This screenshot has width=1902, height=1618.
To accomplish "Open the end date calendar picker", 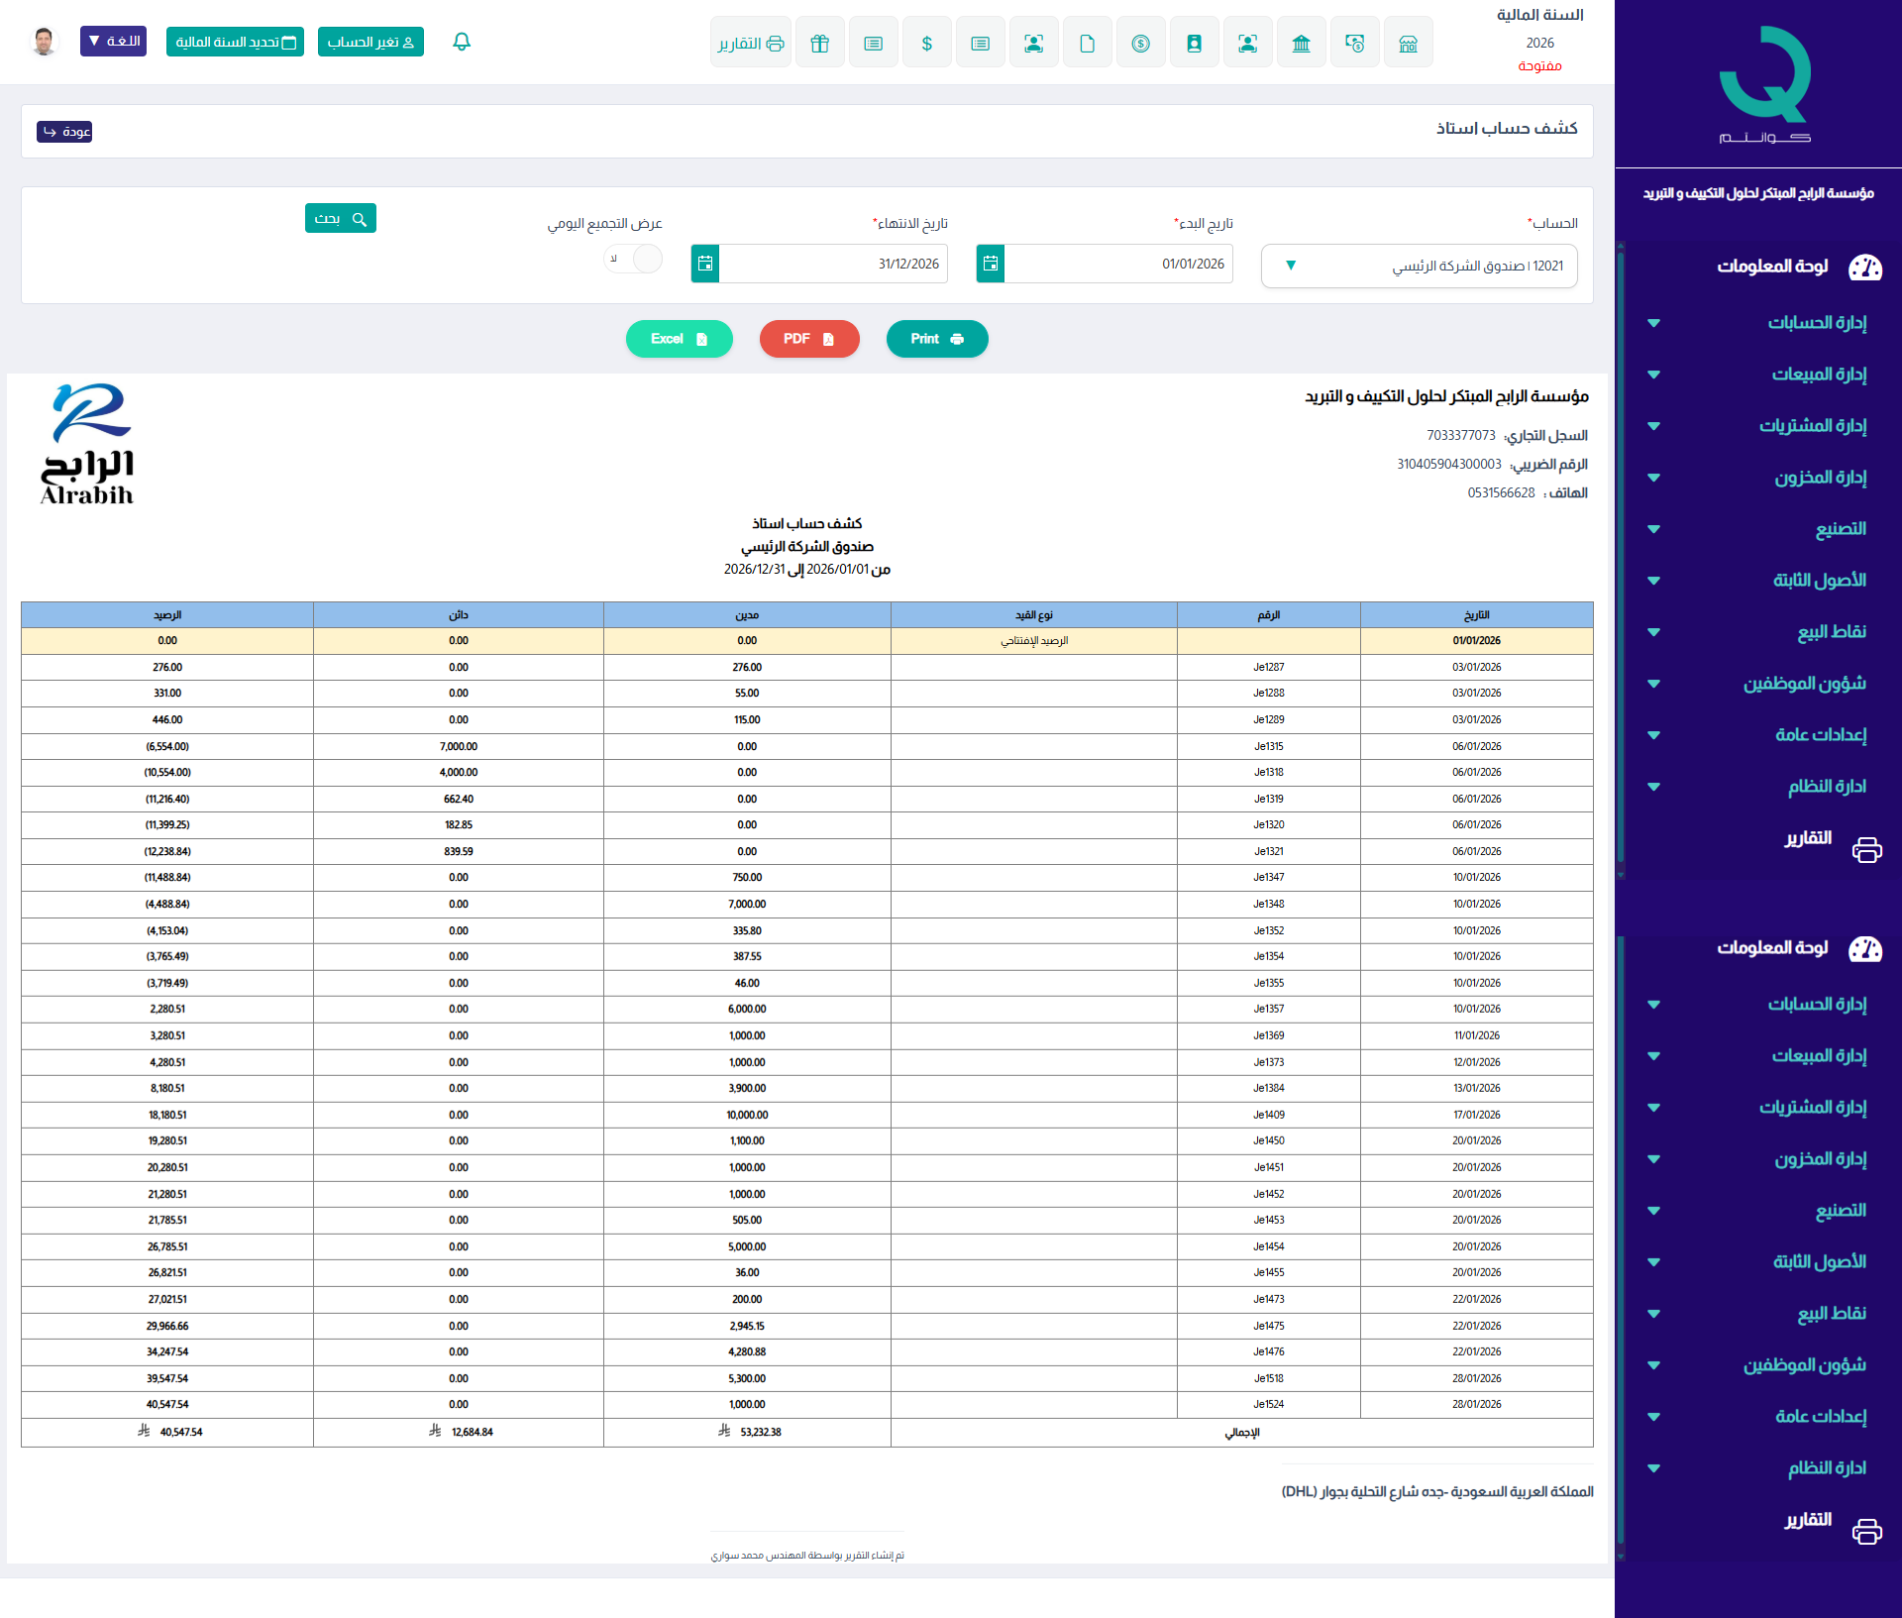I will click(705, 264).
